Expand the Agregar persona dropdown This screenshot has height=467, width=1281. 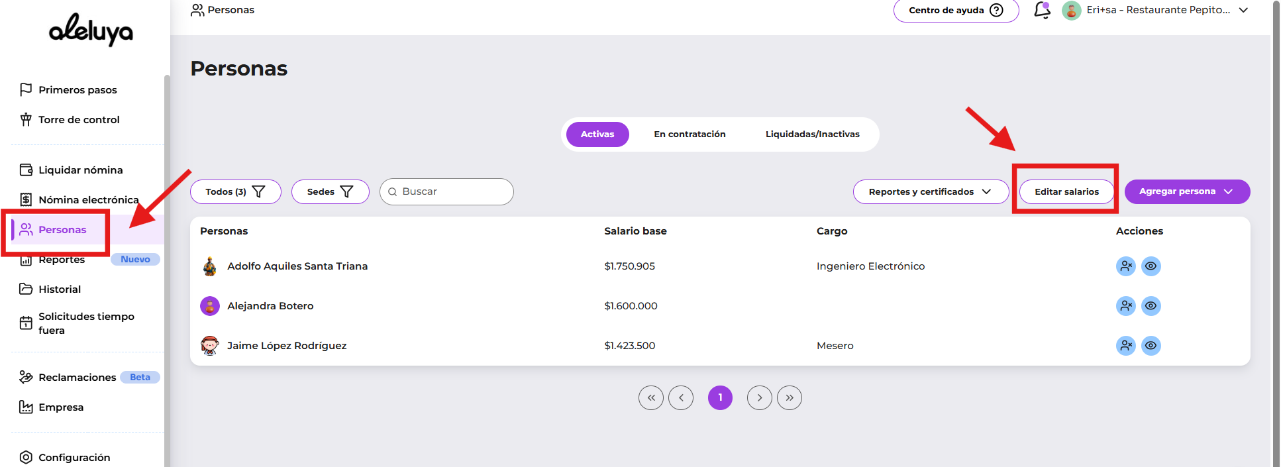point(1186,192)
